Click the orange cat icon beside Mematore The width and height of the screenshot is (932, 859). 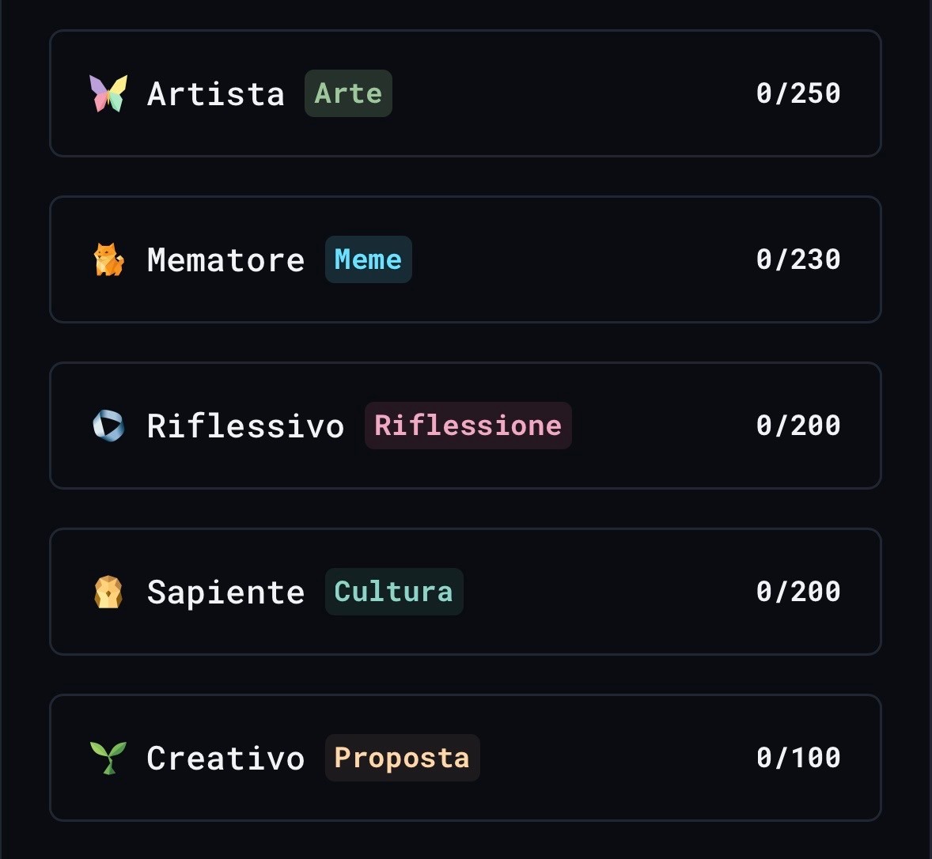pyautogui.click(x=108, y=259)
